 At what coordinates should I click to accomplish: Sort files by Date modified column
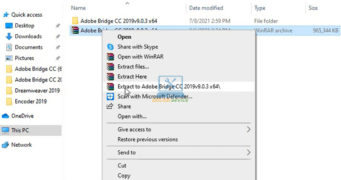206,8
